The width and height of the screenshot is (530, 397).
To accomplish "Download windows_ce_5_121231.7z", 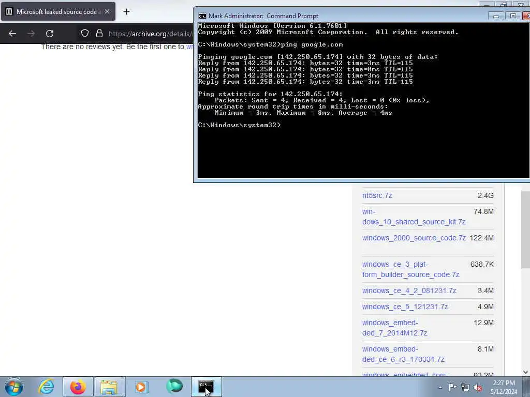I will tap(405, 307).
